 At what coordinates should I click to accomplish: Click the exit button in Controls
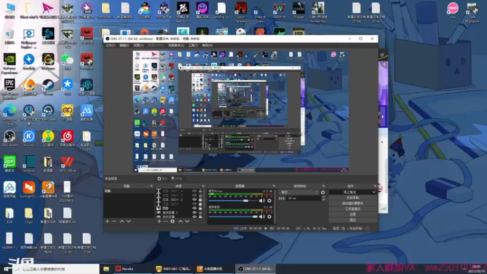click(353, 220)
